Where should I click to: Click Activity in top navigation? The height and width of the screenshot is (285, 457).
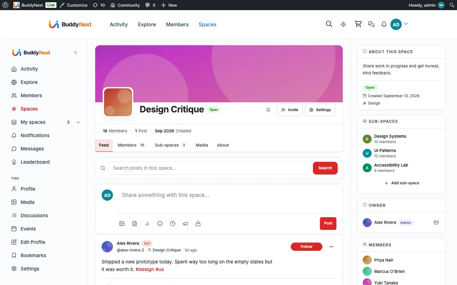coord(119,24)
